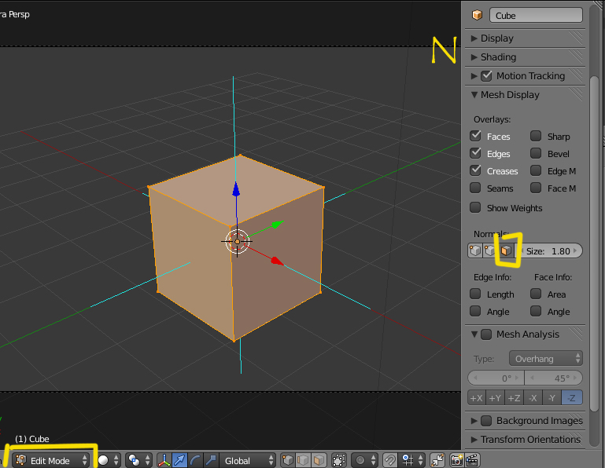Enable the Seams overlay checkbox
Screen dimensions: 605x468
[x=476, y=188]
